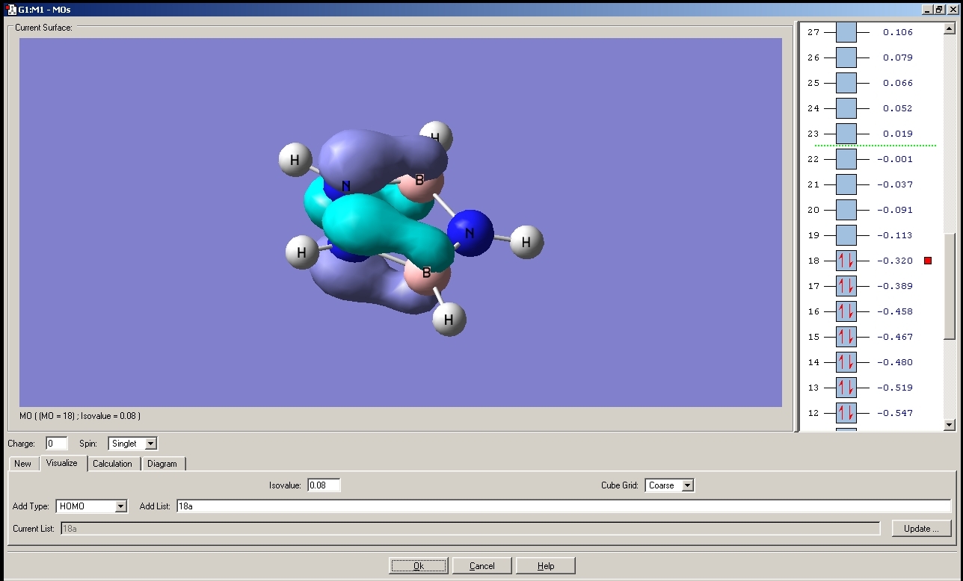Select orbital 12 box in diagram
This screenshot has width=963, height=581.
pyautogui.click(x=846, y=413)
